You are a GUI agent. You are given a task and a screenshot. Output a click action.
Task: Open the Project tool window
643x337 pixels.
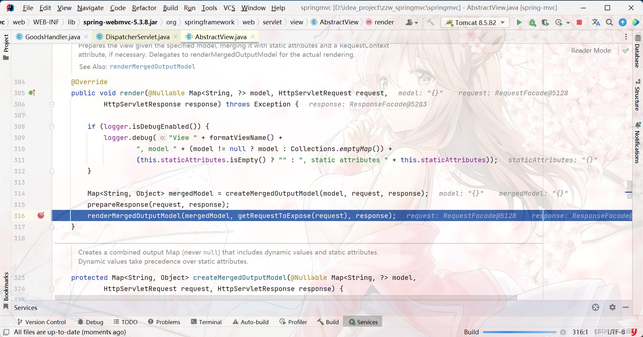[6, 47]
